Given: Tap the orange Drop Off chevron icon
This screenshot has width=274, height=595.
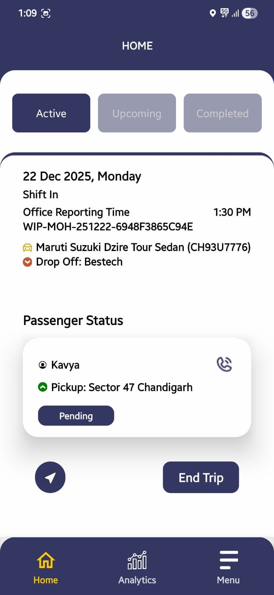Looking at the screenshot, I should (x=27, y=262).
